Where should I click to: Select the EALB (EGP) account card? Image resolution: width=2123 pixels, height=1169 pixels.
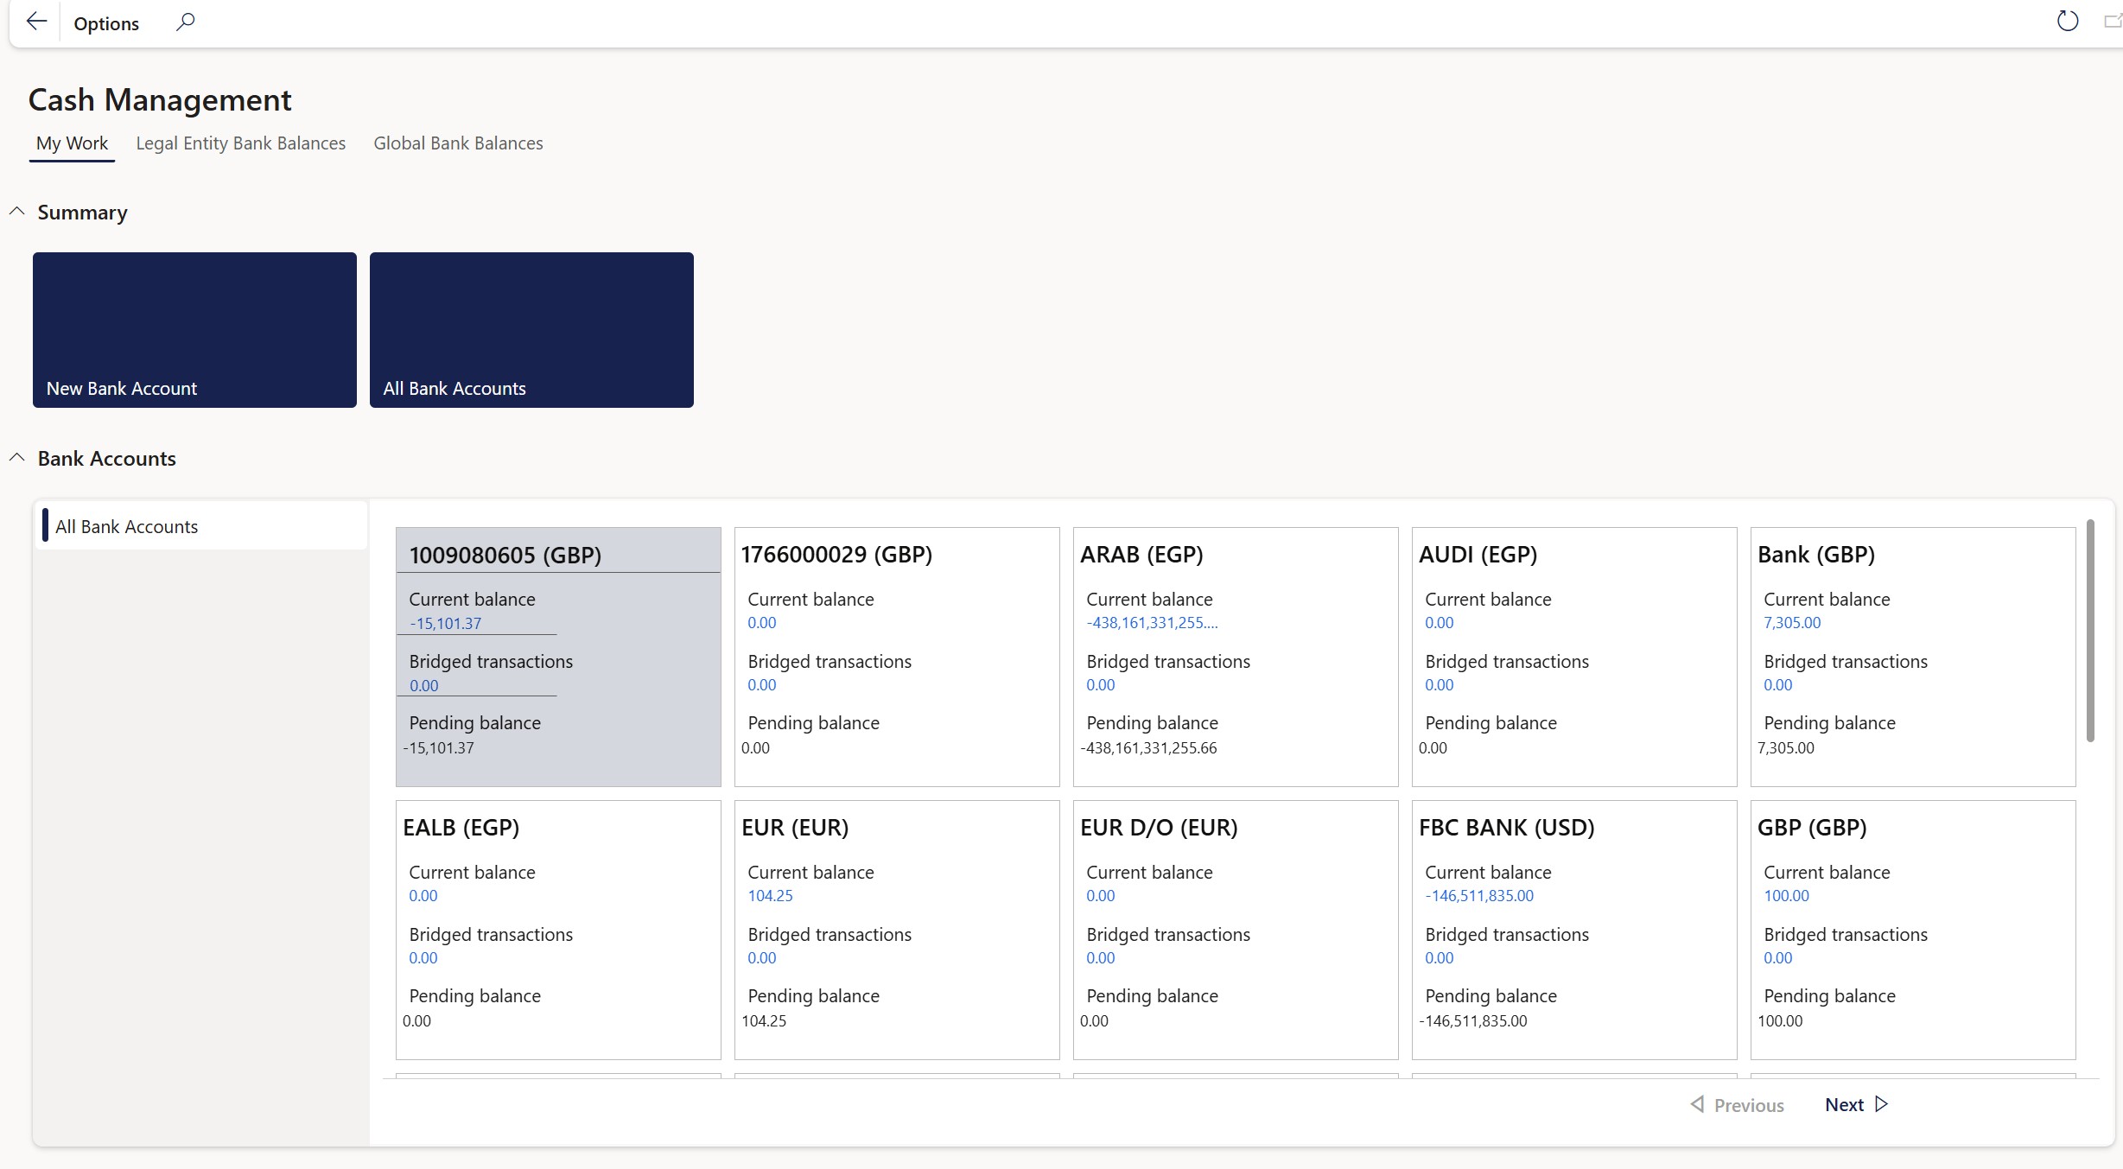coord(558,930)
